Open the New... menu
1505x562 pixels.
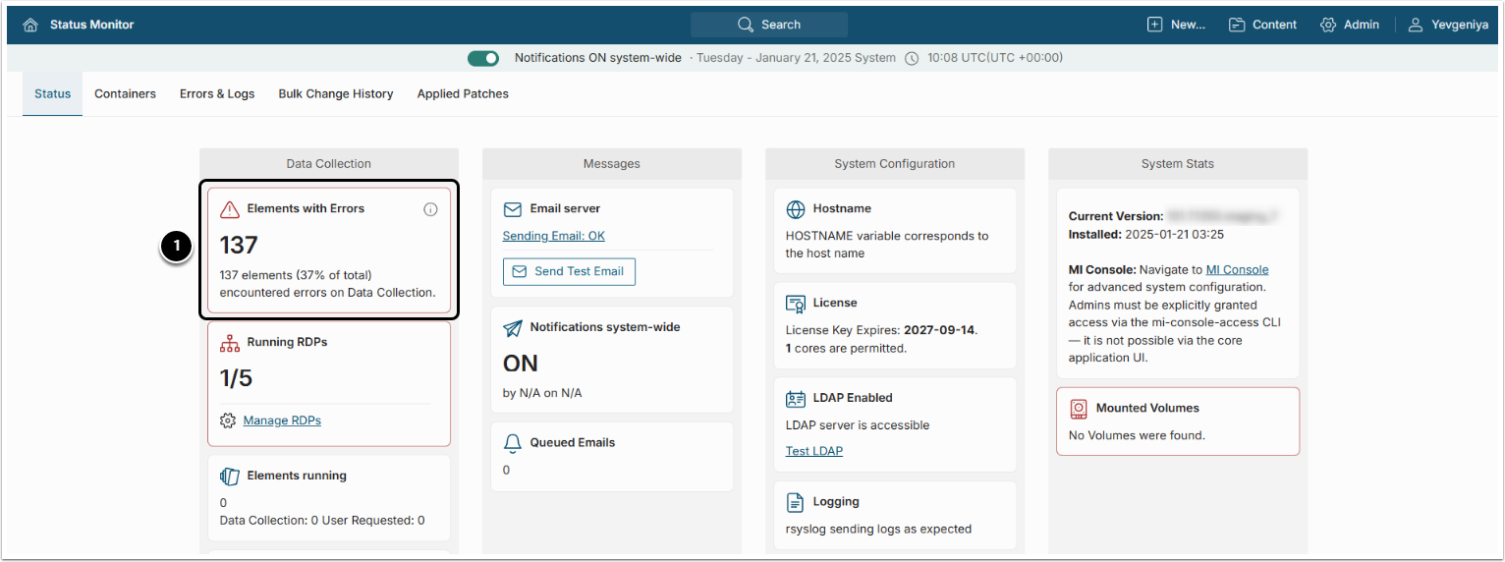click(1176, 25)
